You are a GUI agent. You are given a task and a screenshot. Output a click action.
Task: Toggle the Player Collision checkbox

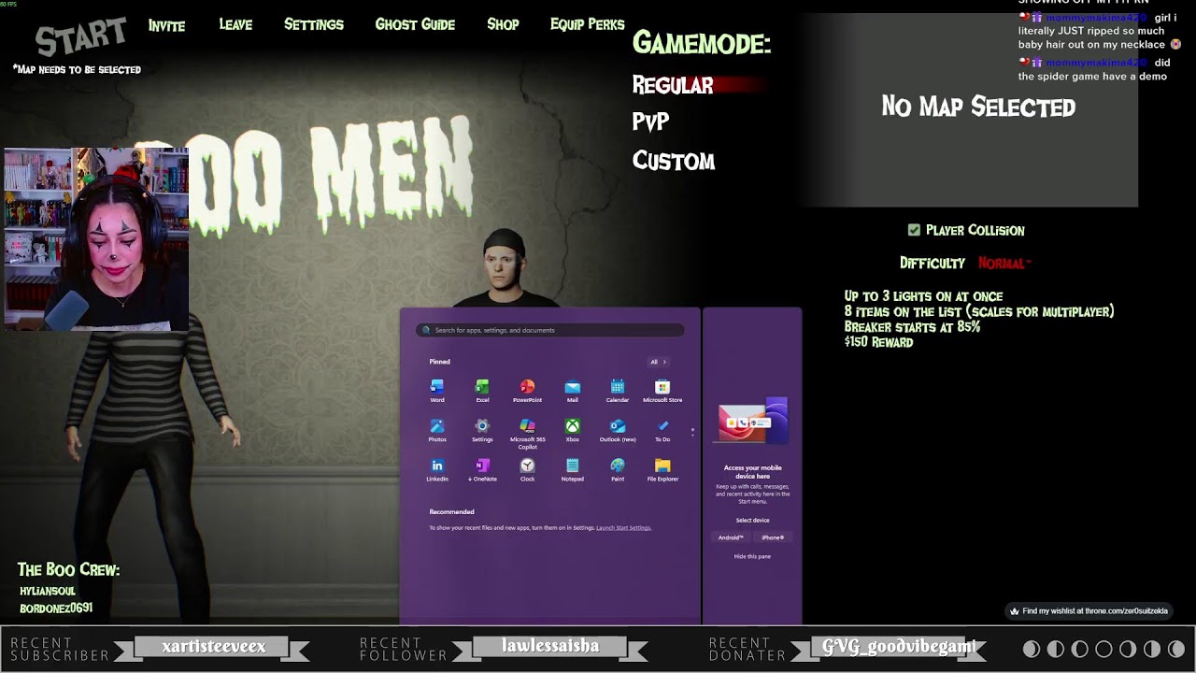(914, 230)
